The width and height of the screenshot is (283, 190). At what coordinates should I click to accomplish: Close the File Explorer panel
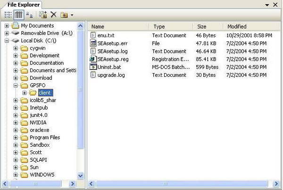275,5
